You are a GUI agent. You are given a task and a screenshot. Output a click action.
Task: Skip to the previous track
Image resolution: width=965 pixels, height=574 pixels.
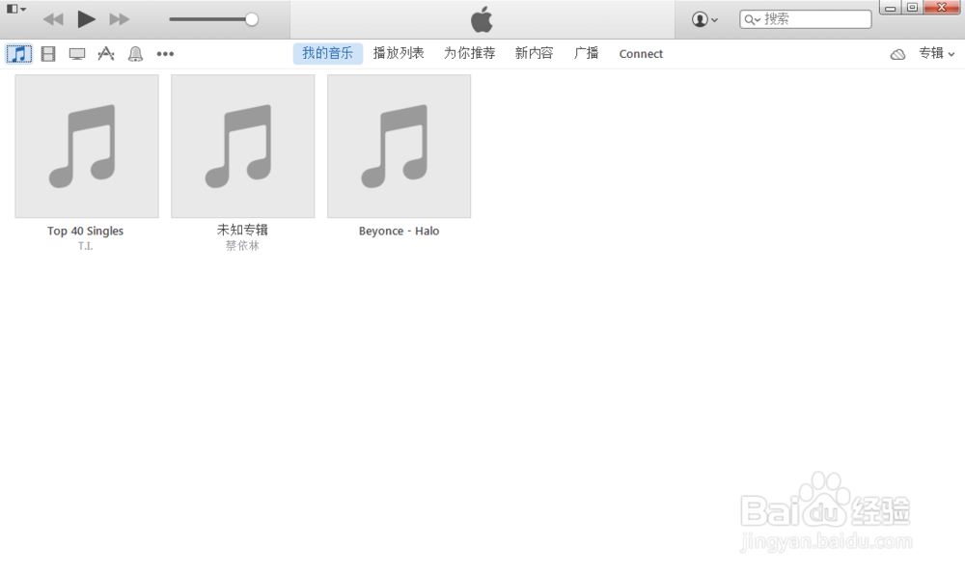coord(53,19)
